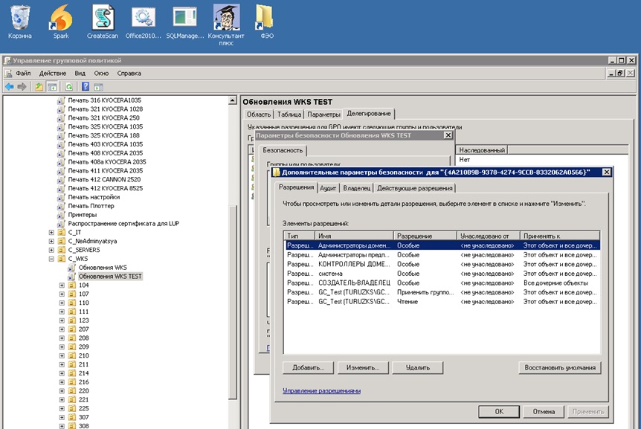This screenshot has height=429, width=641.
Task: Open the Spark desktop shortcut
Action: 61,22
